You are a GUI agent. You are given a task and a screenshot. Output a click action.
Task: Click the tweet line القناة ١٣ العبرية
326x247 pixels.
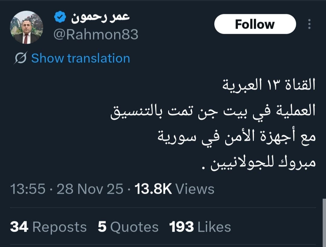268,85
